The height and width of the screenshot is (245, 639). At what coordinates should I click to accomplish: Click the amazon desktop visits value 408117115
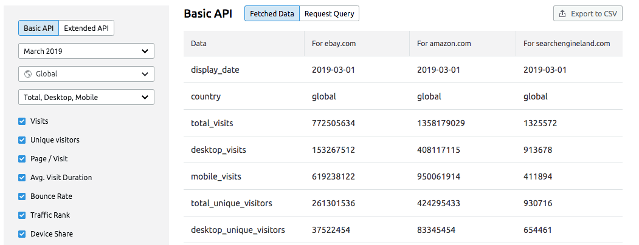coord(438,150)
